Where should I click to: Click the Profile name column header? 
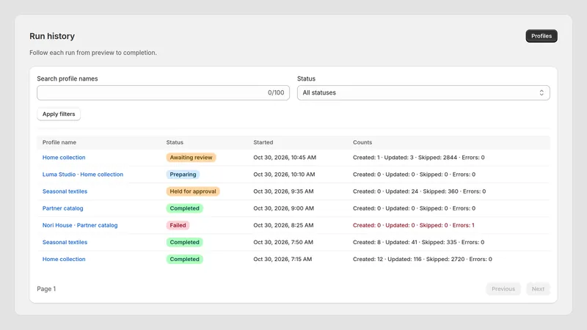pos(59,142)
